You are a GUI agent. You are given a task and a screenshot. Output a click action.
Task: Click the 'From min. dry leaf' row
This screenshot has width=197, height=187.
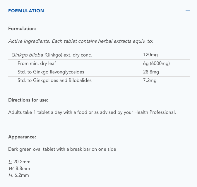point(37,63)
